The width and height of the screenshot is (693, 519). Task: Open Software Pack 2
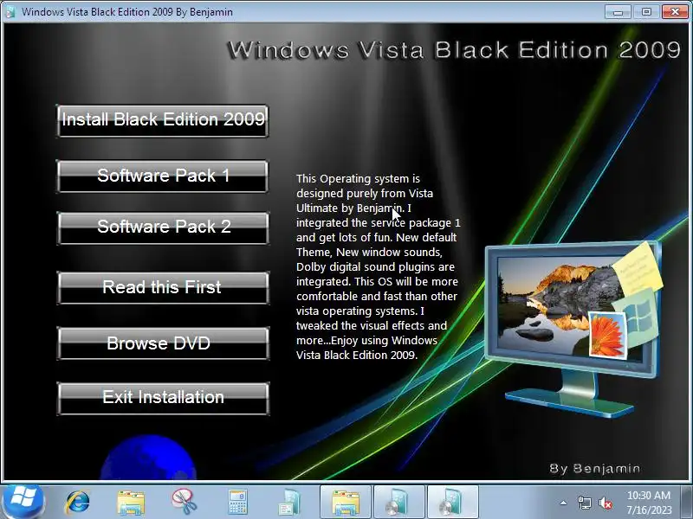point(163,227)
